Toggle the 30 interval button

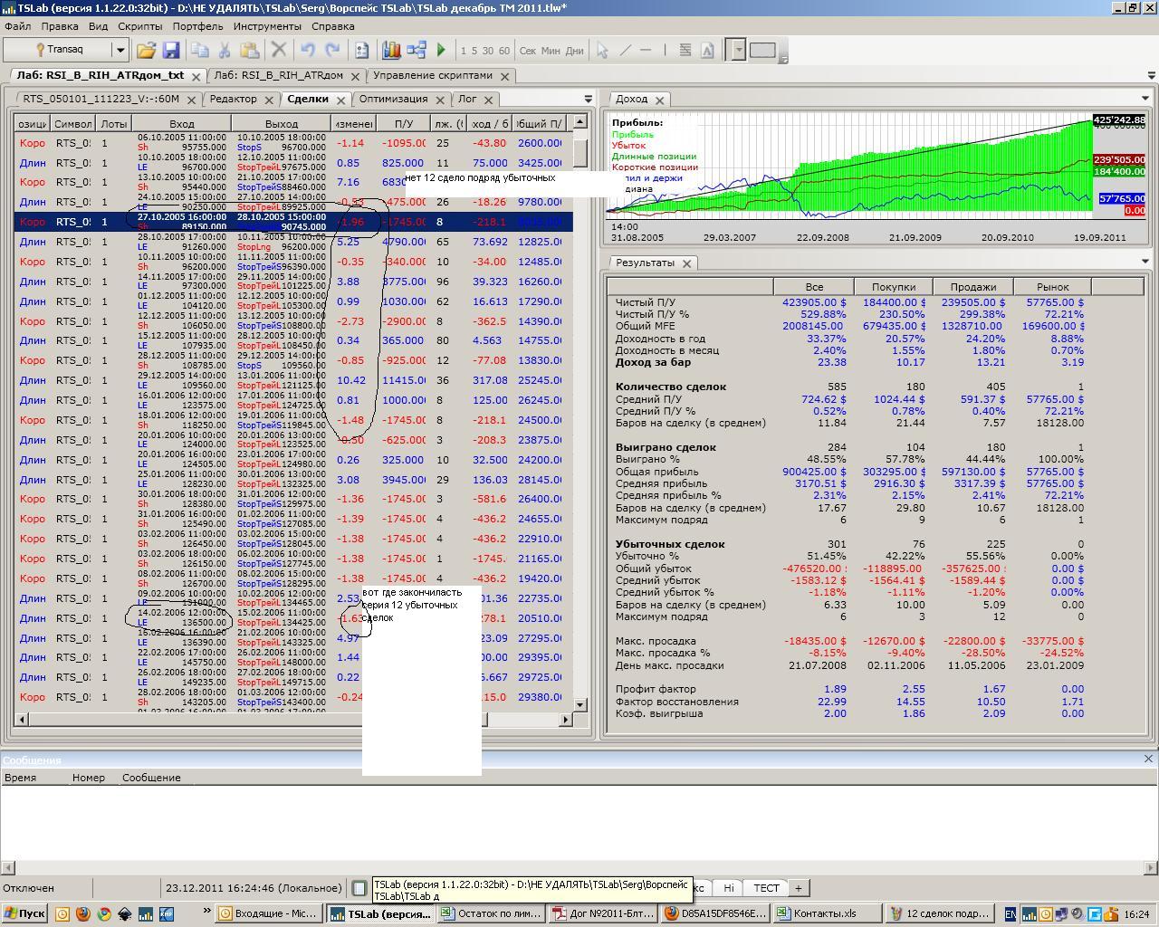click(488, 51)
